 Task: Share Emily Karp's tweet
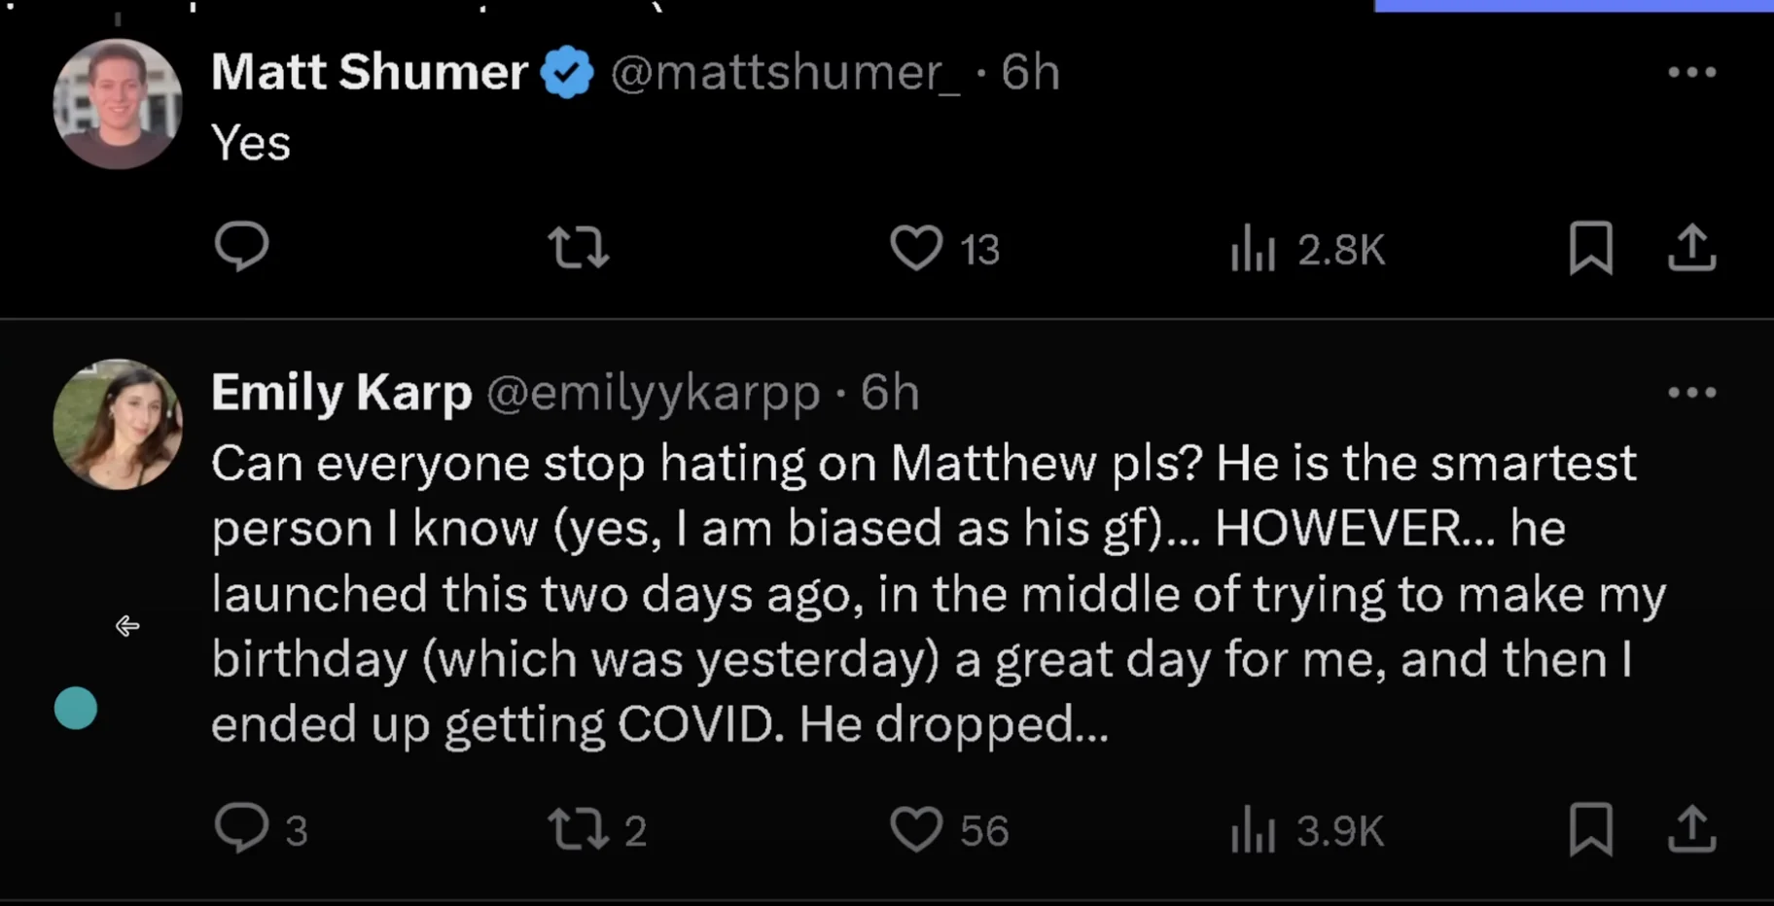coord(1692,829)
